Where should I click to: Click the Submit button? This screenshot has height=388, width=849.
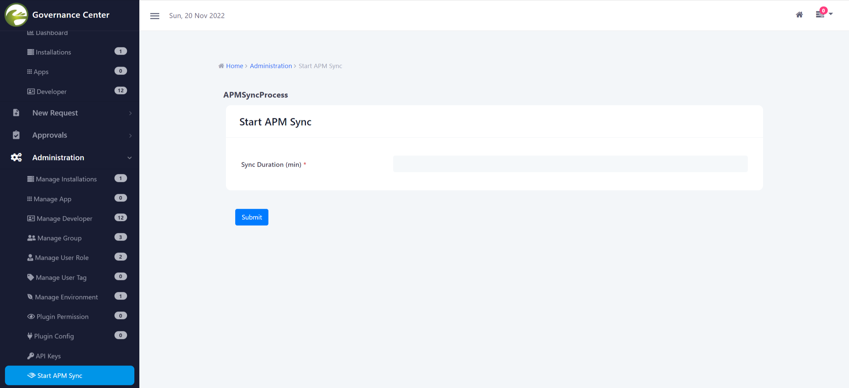(251, 217)
